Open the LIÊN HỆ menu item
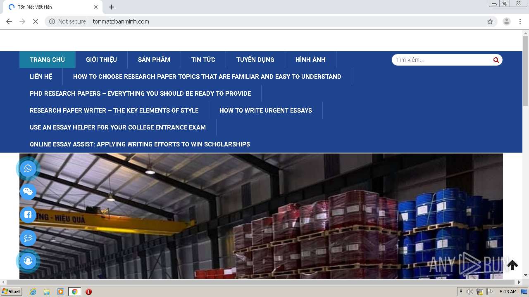The image size is (529, 297). tap(41, 76)
